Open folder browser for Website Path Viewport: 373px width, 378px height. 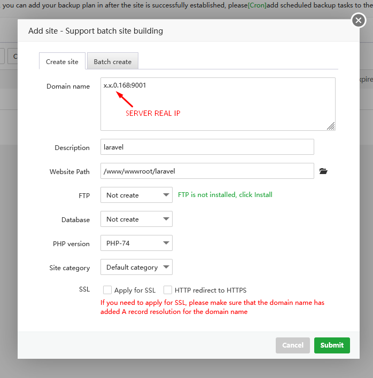(323, 171)
